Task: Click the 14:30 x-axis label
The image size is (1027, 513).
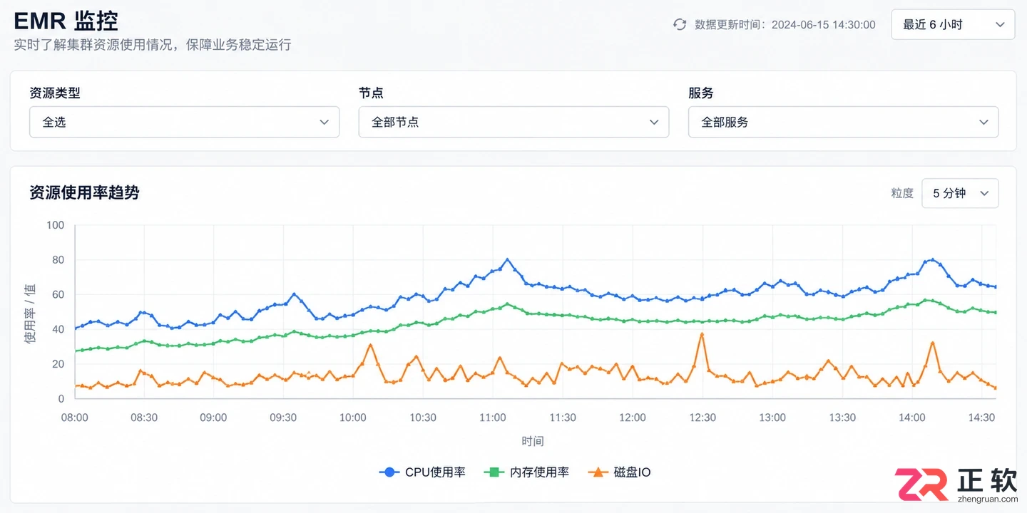Action: (x=982, y=418)
